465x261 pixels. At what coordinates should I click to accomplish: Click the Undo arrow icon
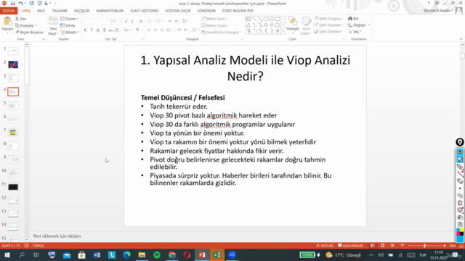click(20, 3)
